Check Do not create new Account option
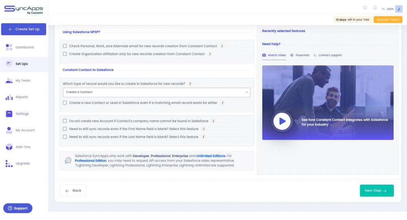The width and height of the screenshot is (407, 220). click(x=65, y=121)
